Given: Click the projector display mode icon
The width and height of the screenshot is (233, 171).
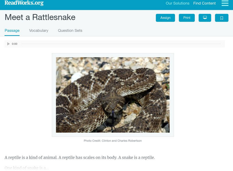Looking at the screenshot, I should pyautogui.click(x=205, y=18).
